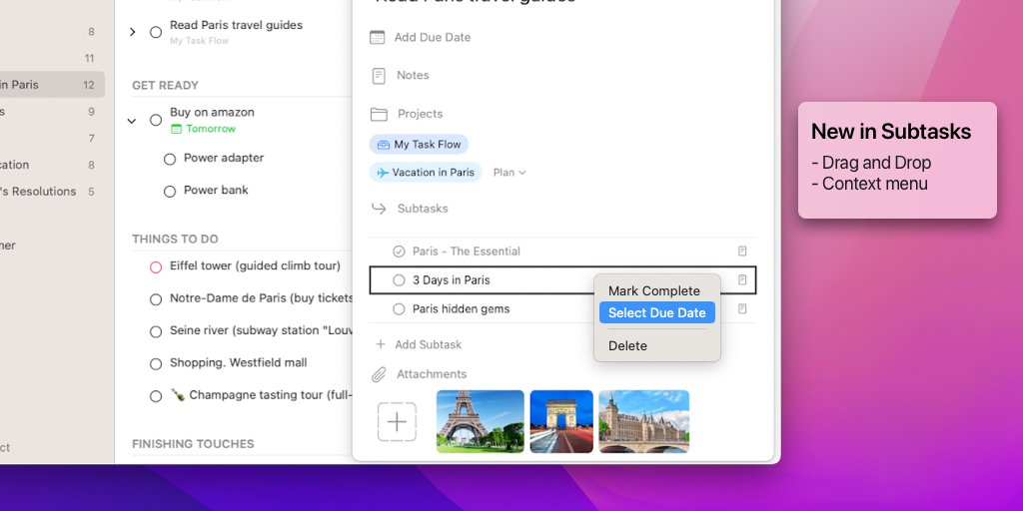Uncheck completed subtask Paris - The Essential
This screenshot has width=1023, height=511.
399,251
